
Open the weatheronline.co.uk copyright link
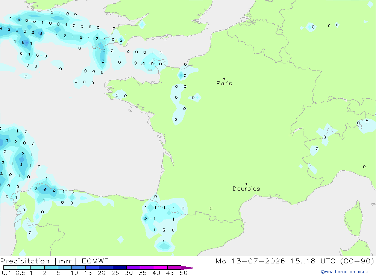(344, 272)
